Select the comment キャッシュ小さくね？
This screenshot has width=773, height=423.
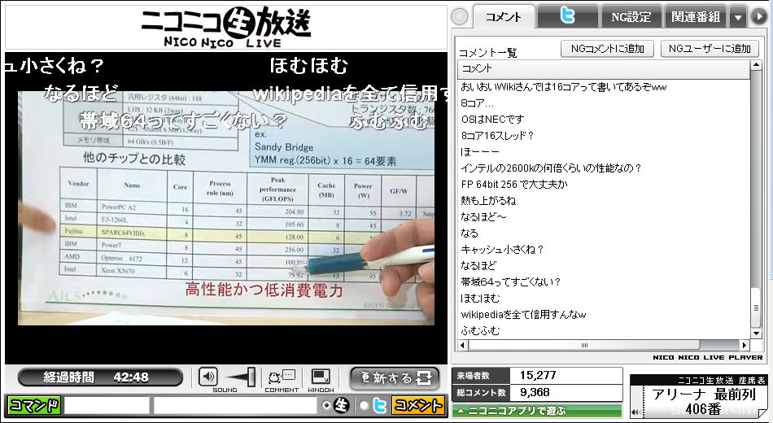(x=502, y=250)
